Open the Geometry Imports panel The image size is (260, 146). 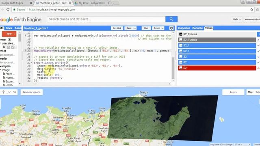[x=32, y=92]
